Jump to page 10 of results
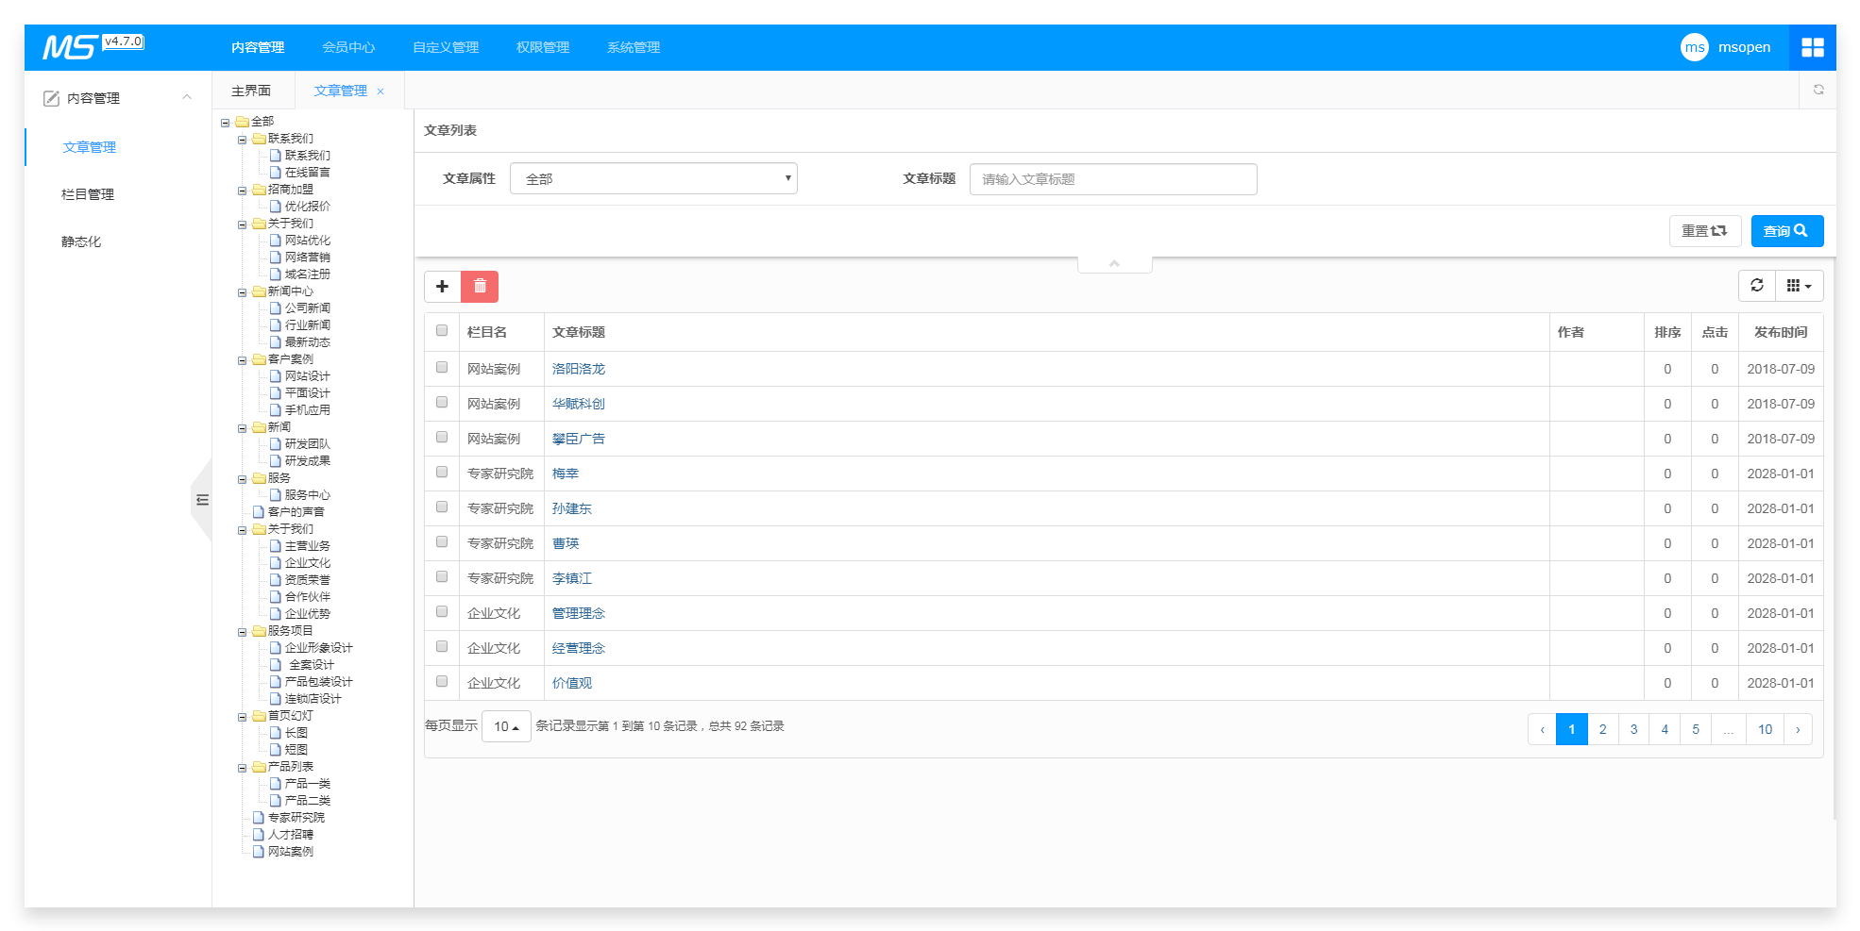 coord(1765,729)
